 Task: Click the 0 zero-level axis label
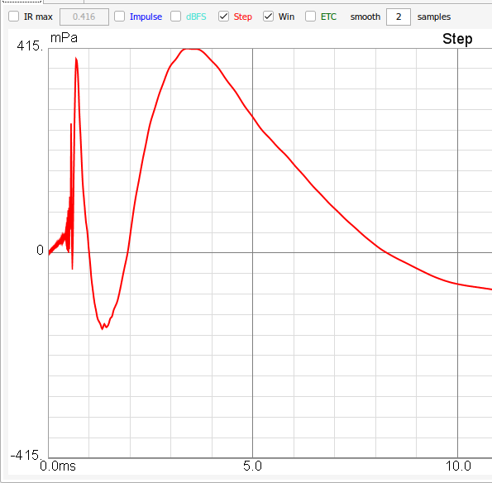pos(40,250)
